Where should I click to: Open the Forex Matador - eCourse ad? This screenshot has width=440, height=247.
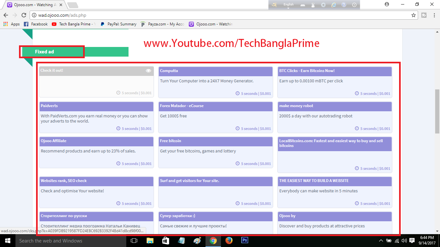point(215,117)
